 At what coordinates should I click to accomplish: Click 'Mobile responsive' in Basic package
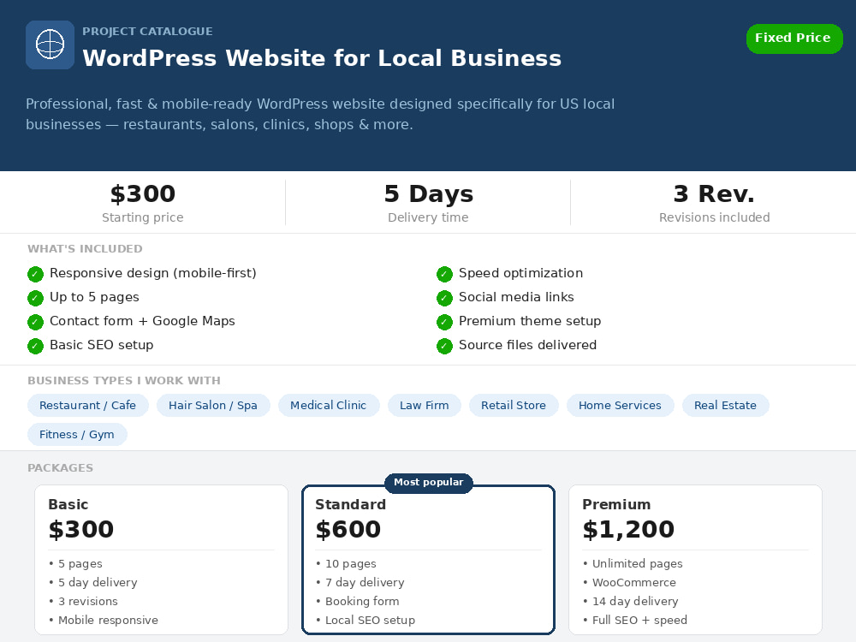tap(108, 621)
